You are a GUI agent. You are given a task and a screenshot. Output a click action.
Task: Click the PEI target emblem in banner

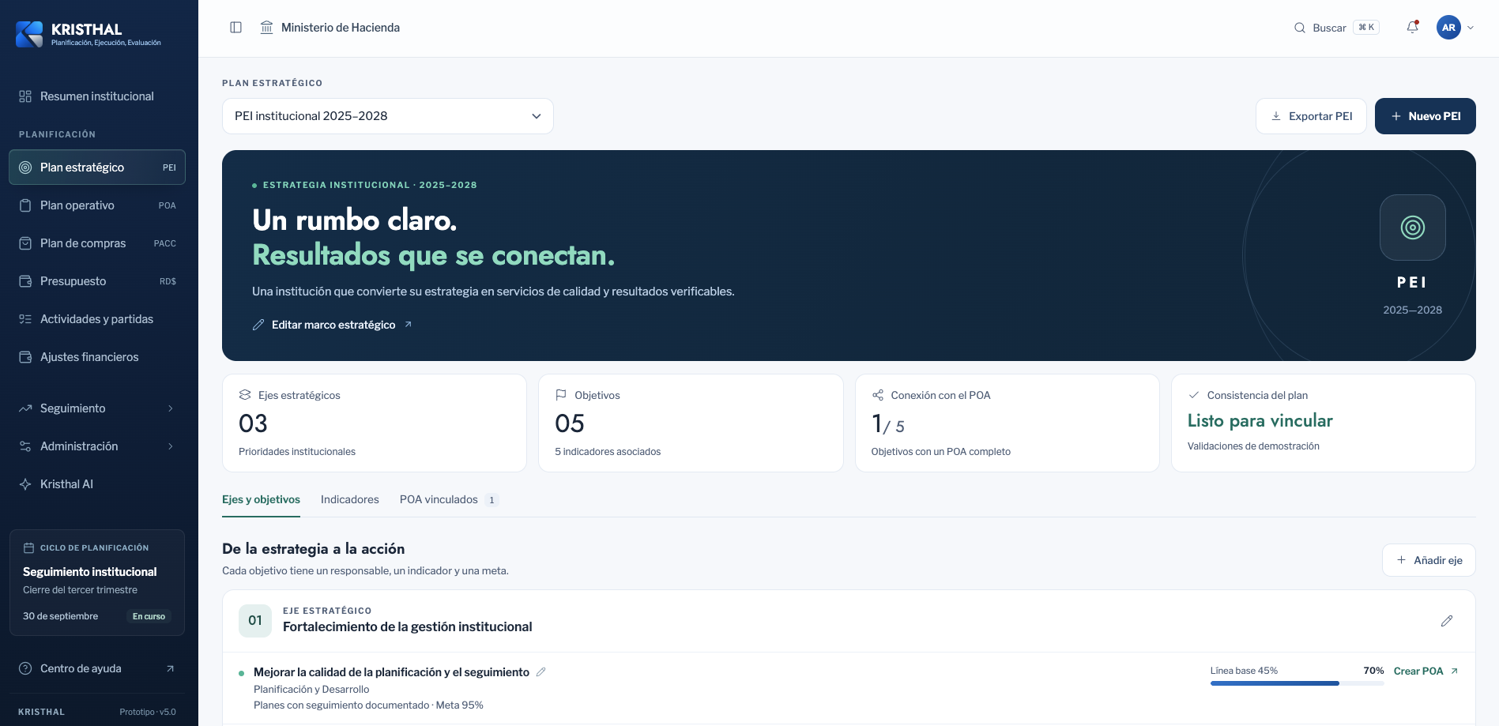pos(1412,228)
